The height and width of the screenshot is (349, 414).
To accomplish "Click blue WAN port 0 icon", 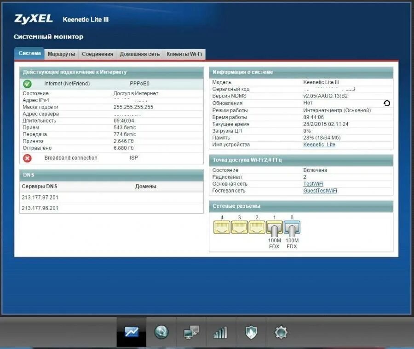I will (292, 228).
